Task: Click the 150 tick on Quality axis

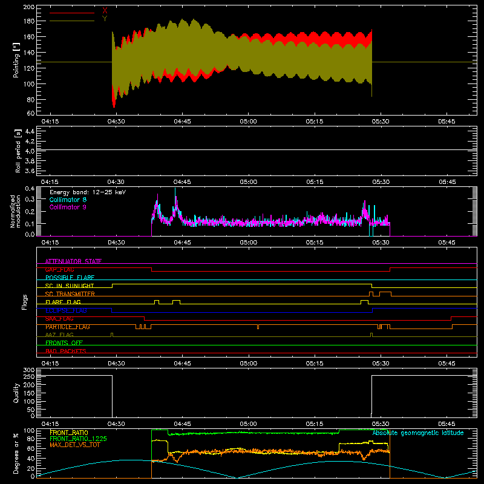Action: click(29, 393)
